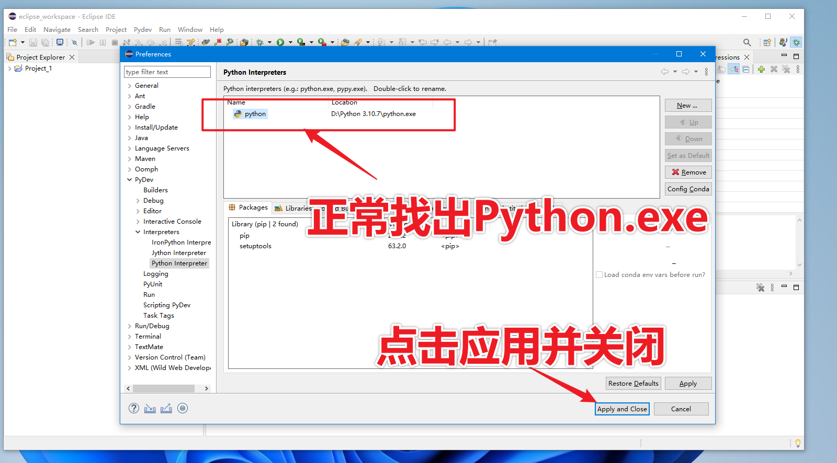Click the tip lightbulb in status bar
Screen dimensions: 837x463
798,443
